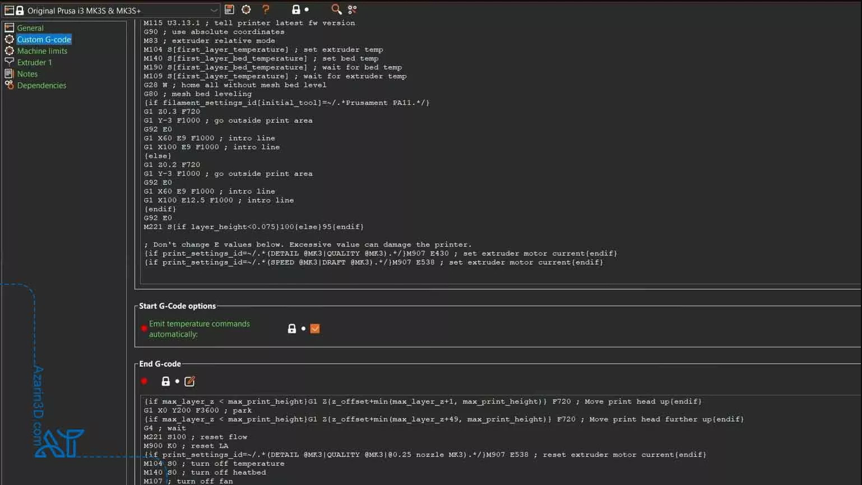The height and width of the screenshot is (485, 862).
Task: Open the Original Prusa i3 MK3S preset selector
Action: click(x=112, y=10)
